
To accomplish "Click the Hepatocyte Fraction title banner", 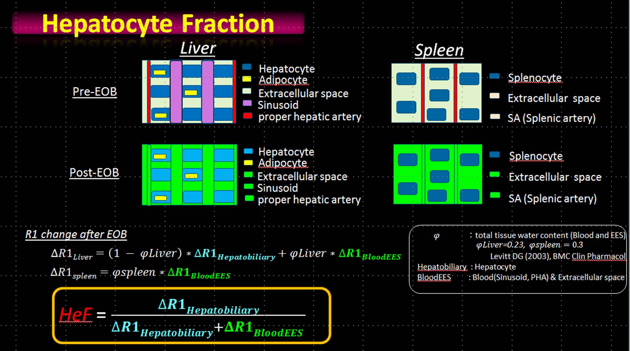I will coord(158,24).
